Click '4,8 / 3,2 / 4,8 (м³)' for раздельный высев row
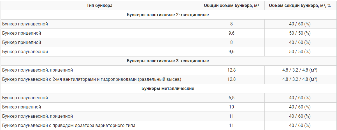337x130 pixels. coord(300,79)
